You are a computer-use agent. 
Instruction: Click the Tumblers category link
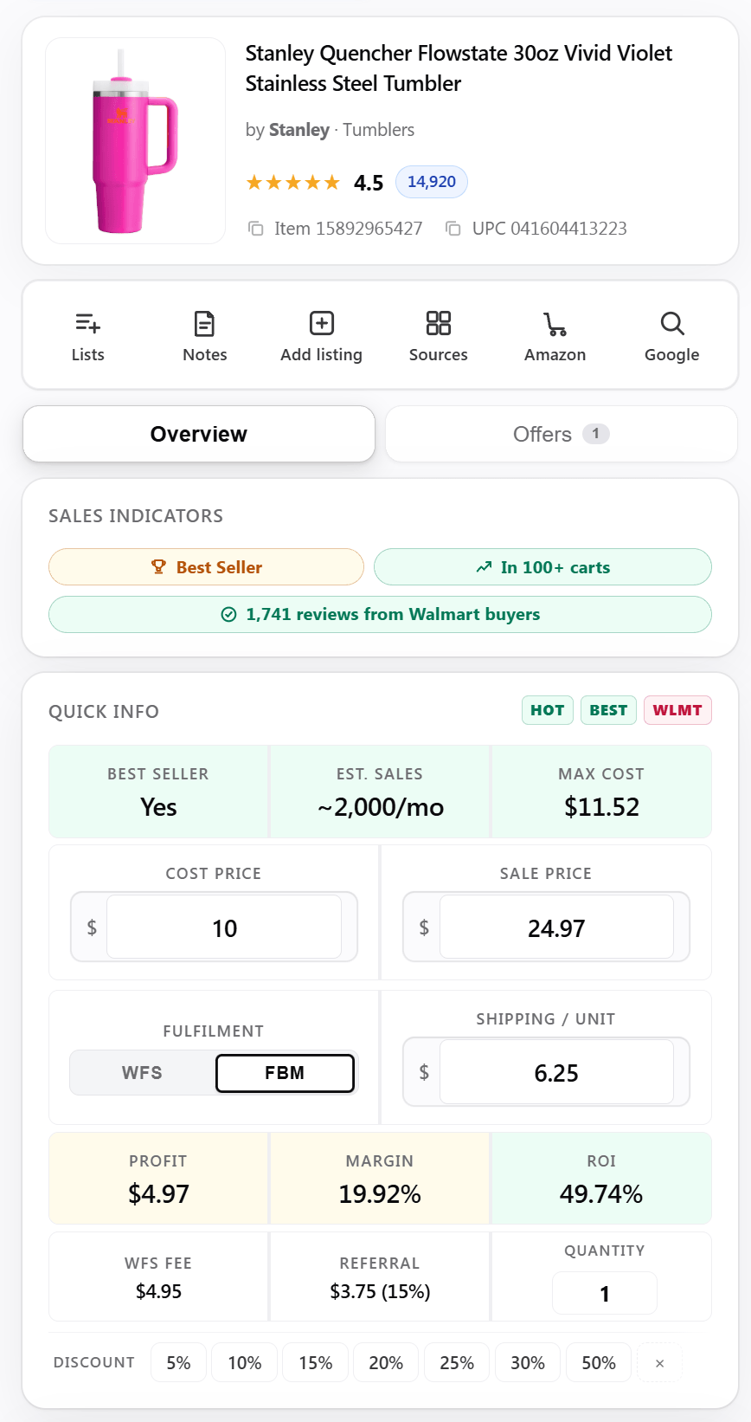click(378, 130)
